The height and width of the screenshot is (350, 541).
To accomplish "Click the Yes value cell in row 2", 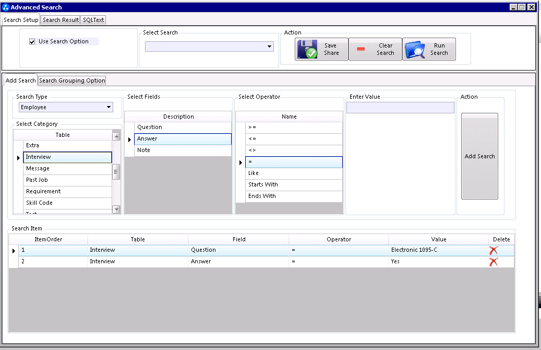I will click(439, 262).
